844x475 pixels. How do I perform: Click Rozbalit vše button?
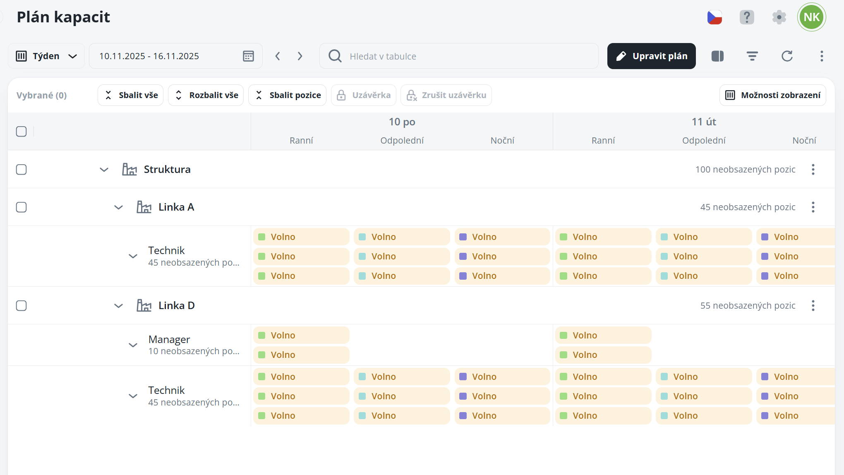point(206,96)
